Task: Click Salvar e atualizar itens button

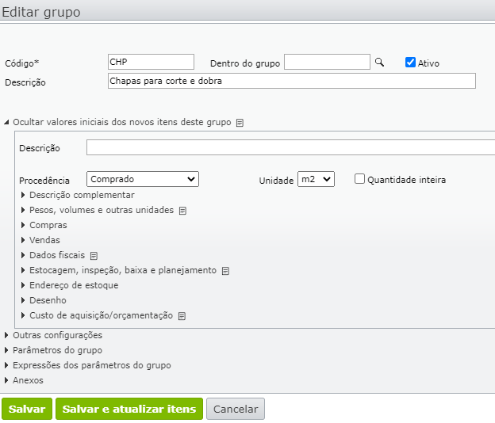Action: (x=129, y=409)
